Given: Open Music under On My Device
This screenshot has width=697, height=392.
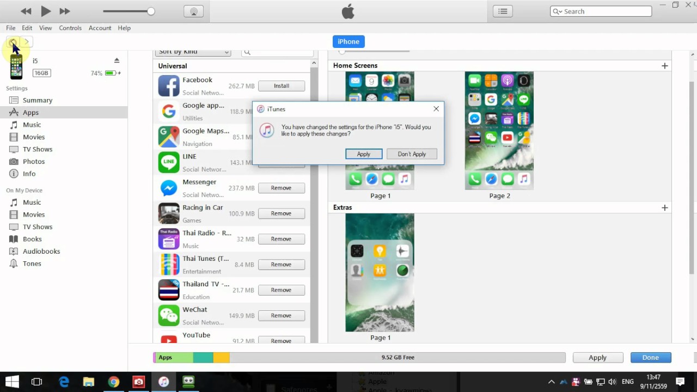Looking at the screenshot, I should (32, 202).
